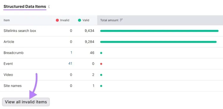This screenshot has height=109, width=223.
Task: Sort by the Total amount sort icon
Action: [121, 20]
